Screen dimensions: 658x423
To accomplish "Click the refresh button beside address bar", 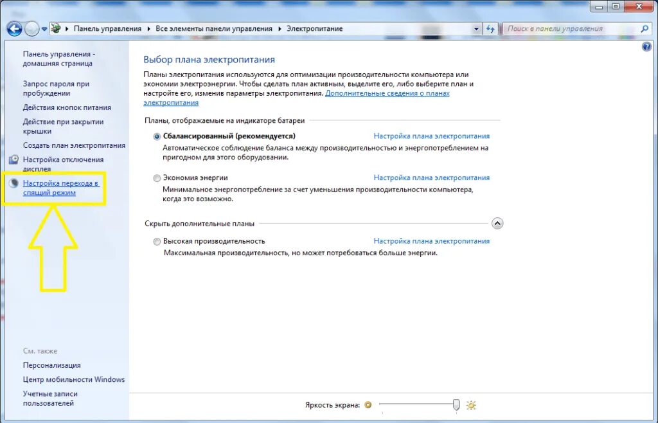I will coord(490,28).
